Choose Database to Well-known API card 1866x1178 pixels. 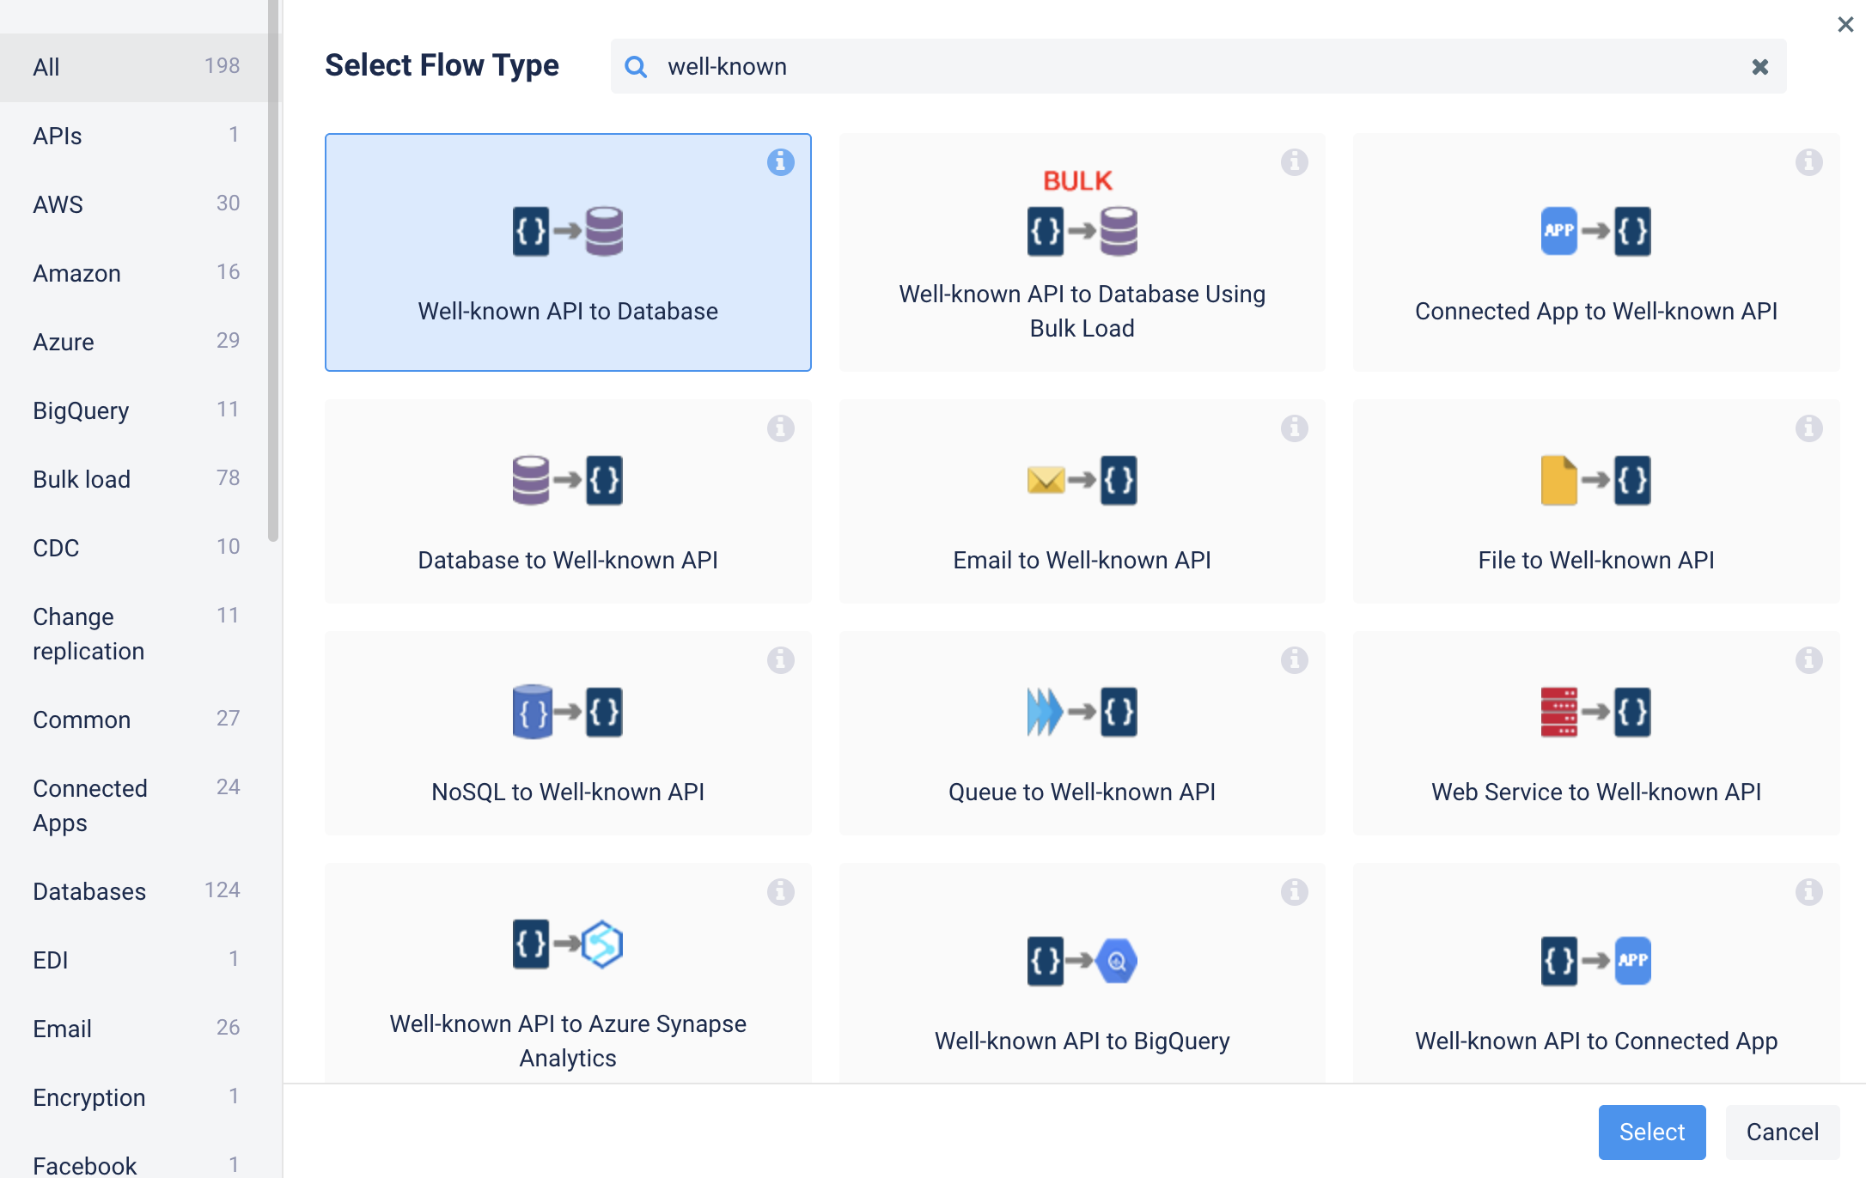[x=568, y=501]
